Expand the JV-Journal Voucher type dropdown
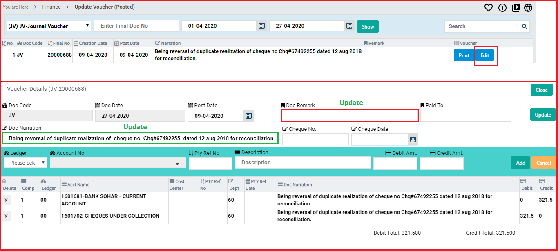The width and height of the screenshot is (558, 251). (48, 26)
